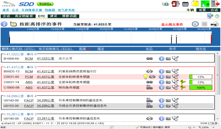Image resolution: width=221 pixels, height=129 pixels.
Task: Click camera icon in U0142-00 row
Action: (168, 100)
